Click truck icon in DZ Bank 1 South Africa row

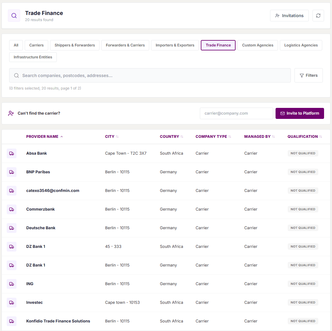12,247
